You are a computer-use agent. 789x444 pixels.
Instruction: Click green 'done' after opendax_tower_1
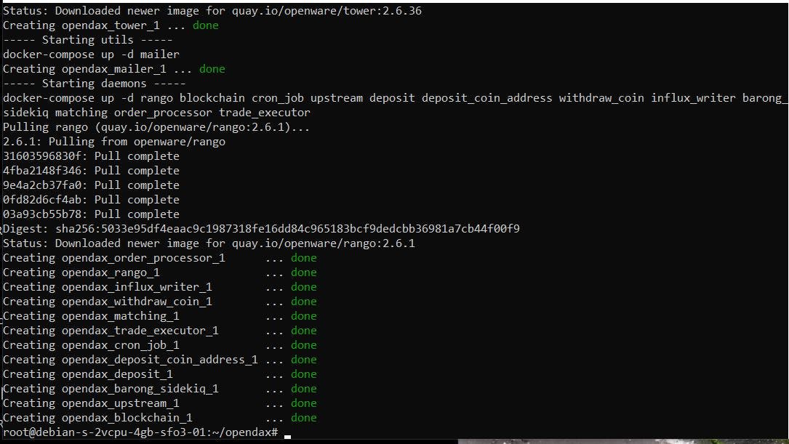206,25
